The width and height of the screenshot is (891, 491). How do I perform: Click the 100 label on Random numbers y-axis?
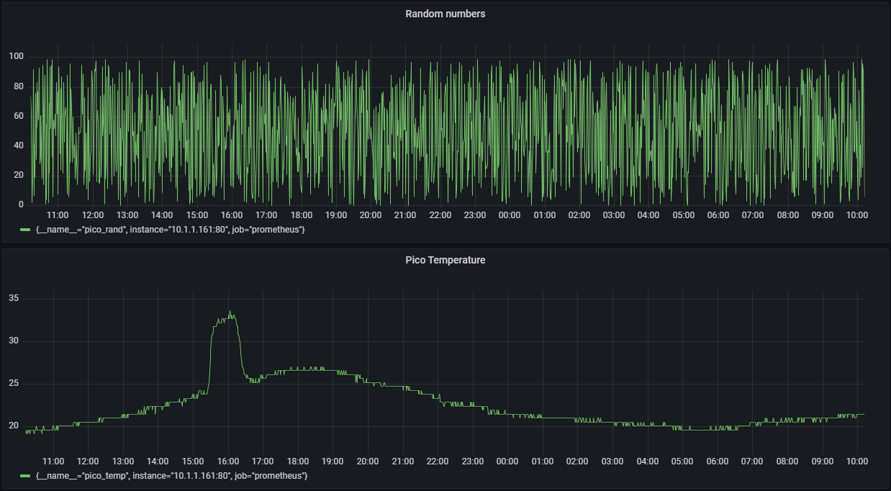16,56
